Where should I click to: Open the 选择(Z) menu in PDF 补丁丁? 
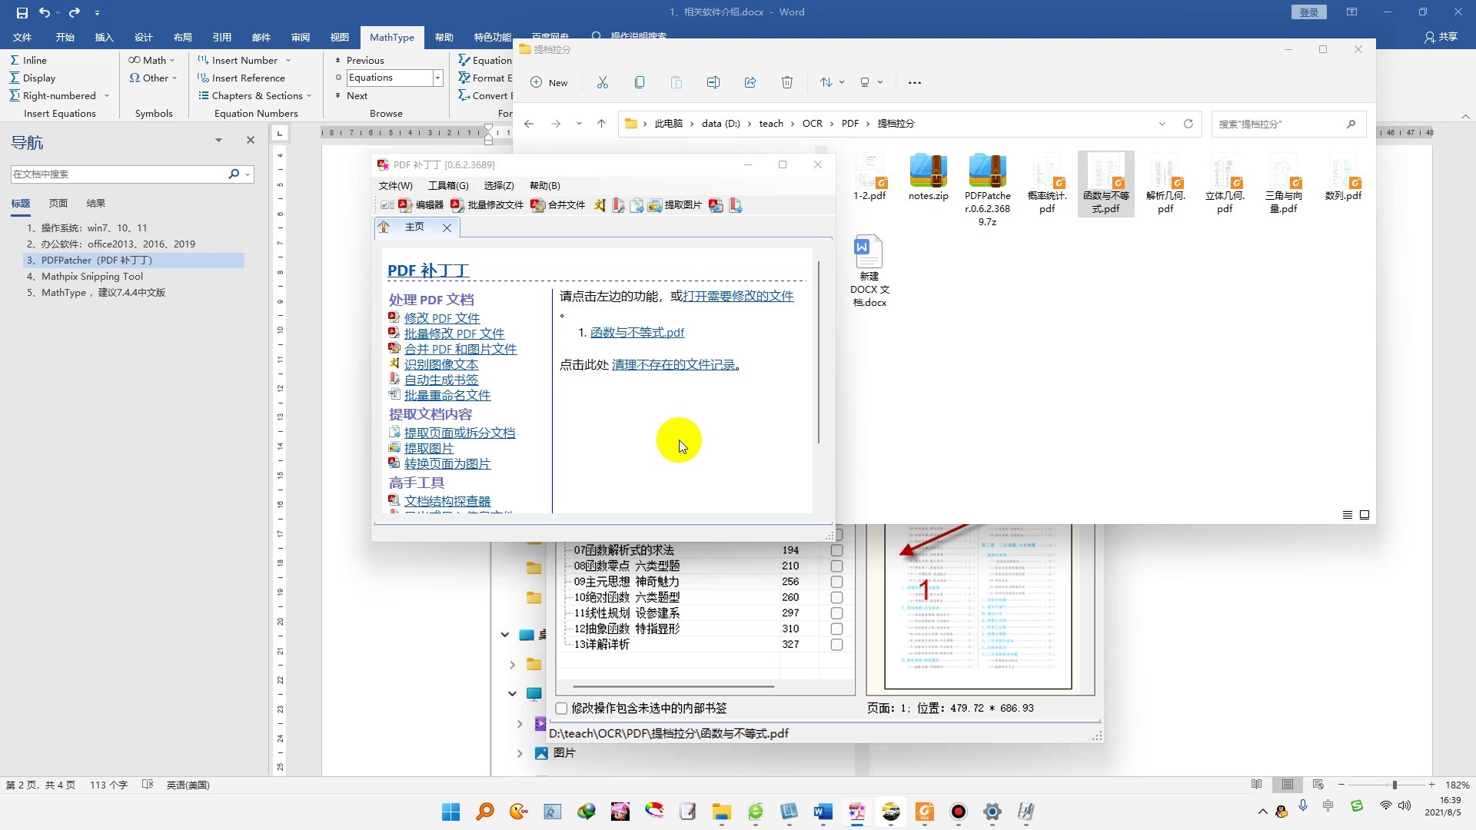(499, 185)
